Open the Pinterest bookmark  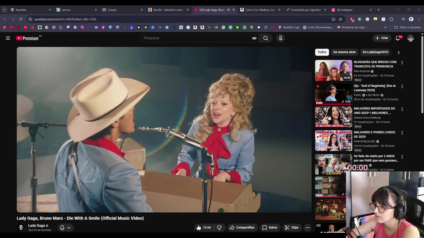4,27
